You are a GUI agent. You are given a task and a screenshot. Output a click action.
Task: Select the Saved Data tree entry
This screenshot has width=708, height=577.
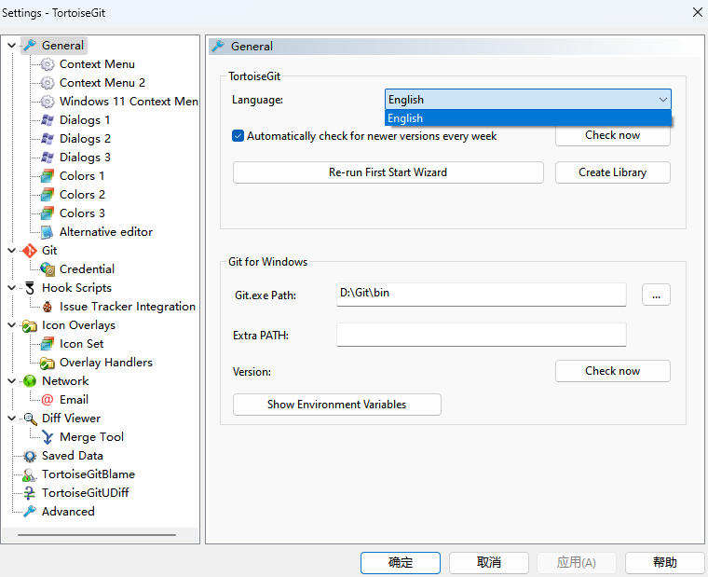click(x=73, y=456)
